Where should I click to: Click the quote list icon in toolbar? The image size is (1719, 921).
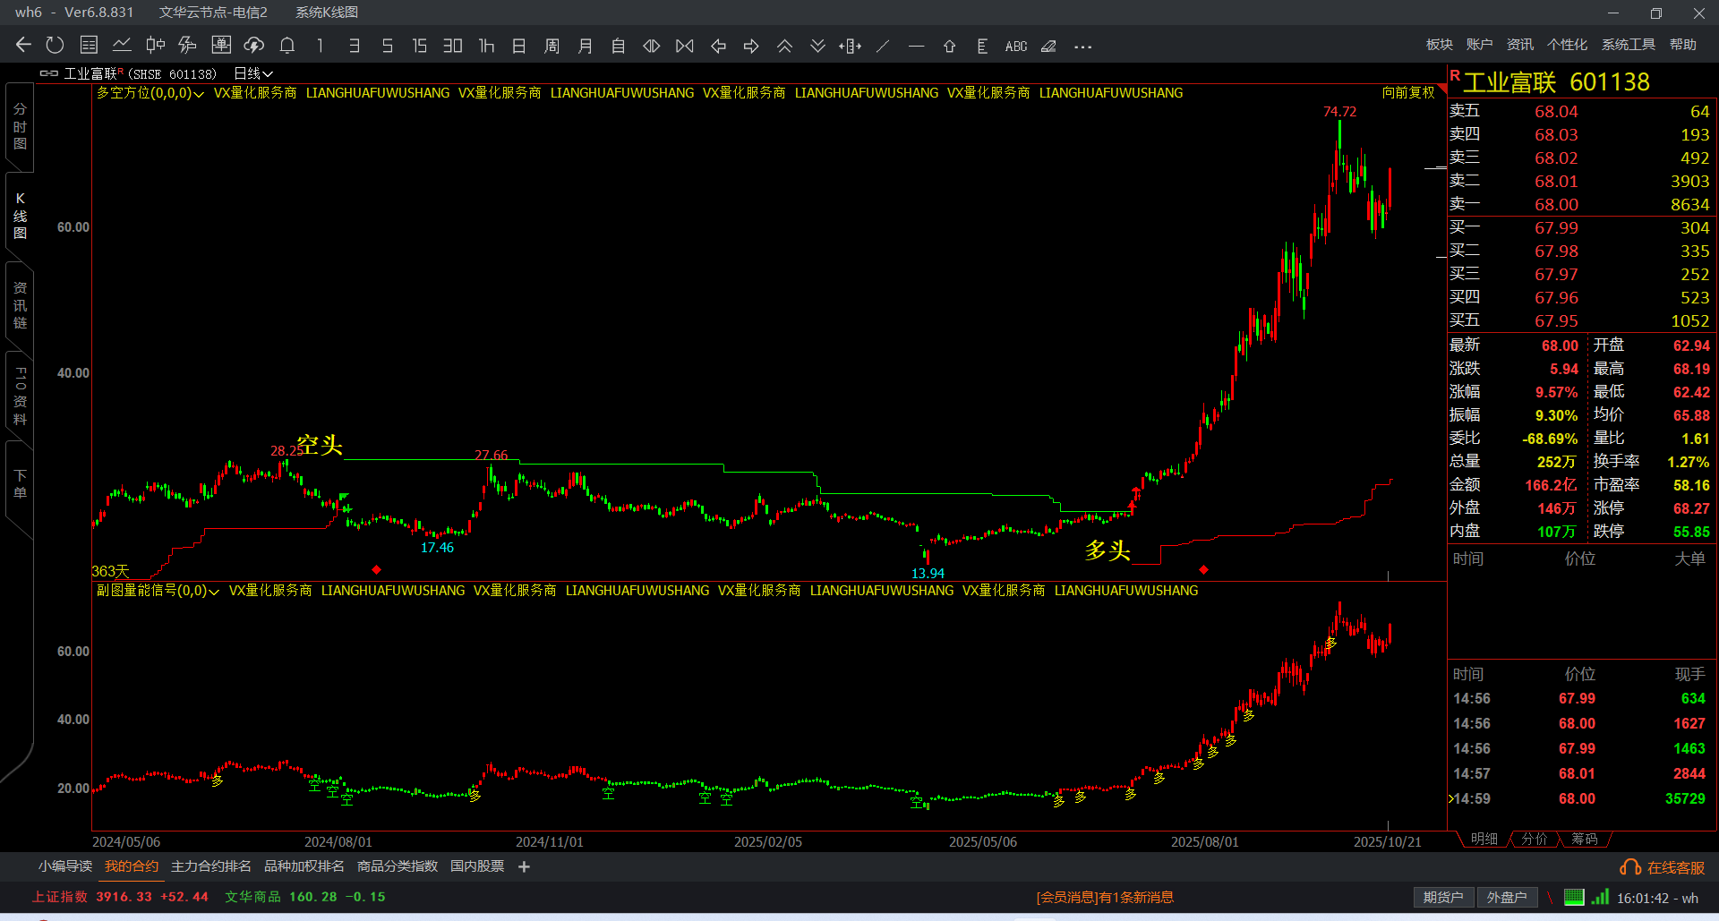(x=89, y=46)
